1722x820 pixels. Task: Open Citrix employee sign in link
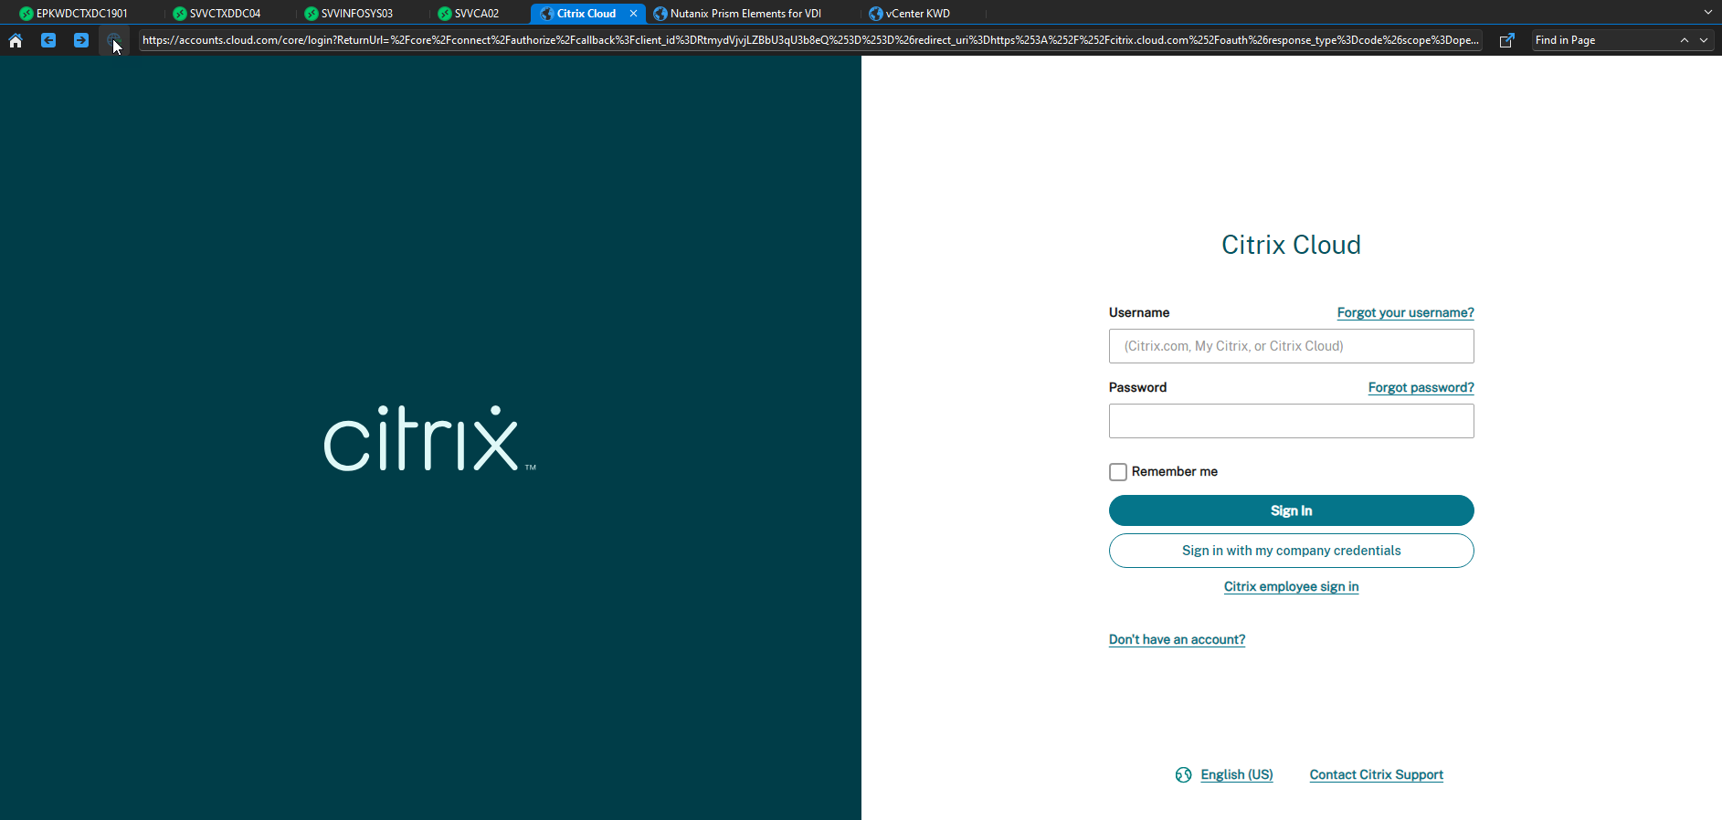[x=1292, y=586]
